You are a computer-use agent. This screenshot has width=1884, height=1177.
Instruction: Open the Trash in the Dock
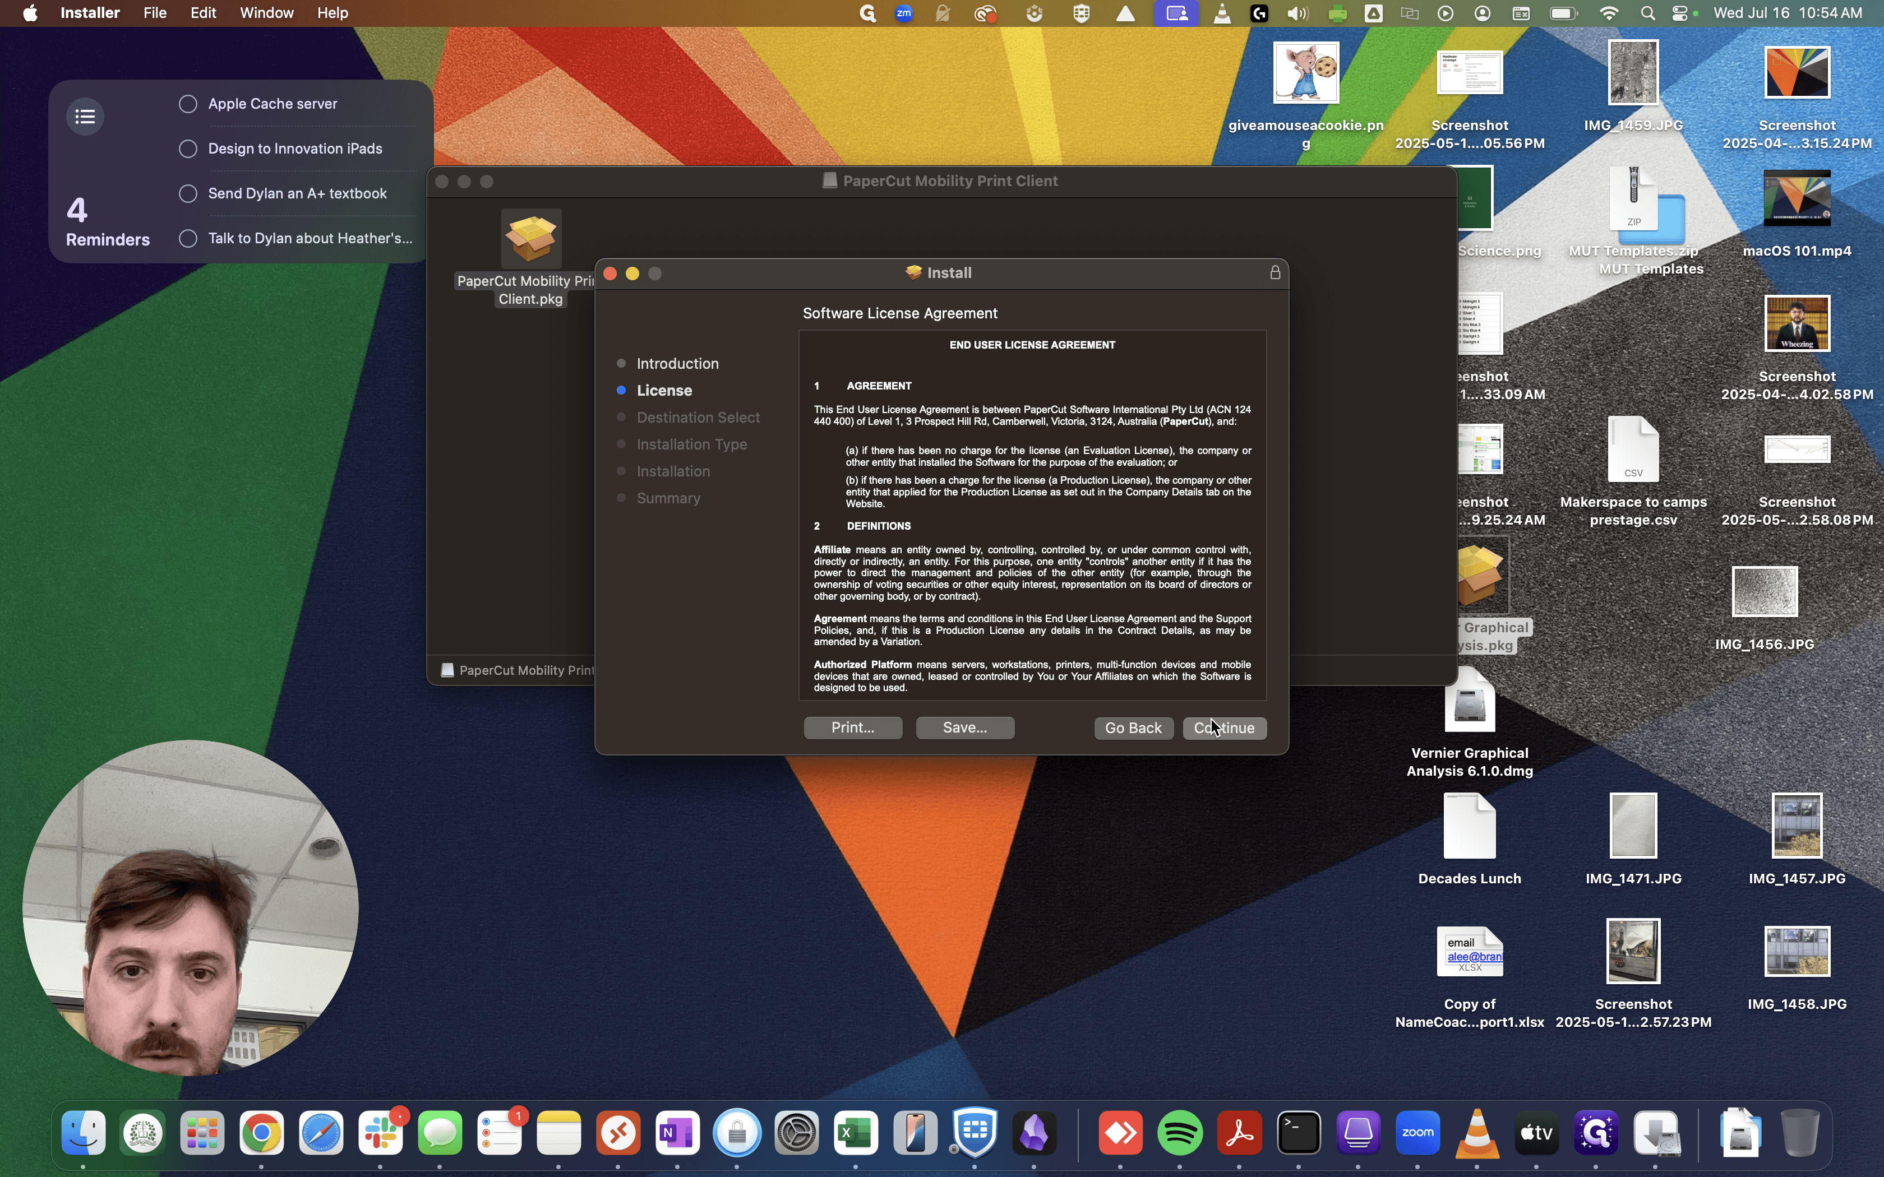[1800, 1133]
